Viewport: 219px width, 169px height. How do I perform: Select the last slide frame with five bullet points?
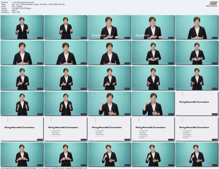click(197, 129)
